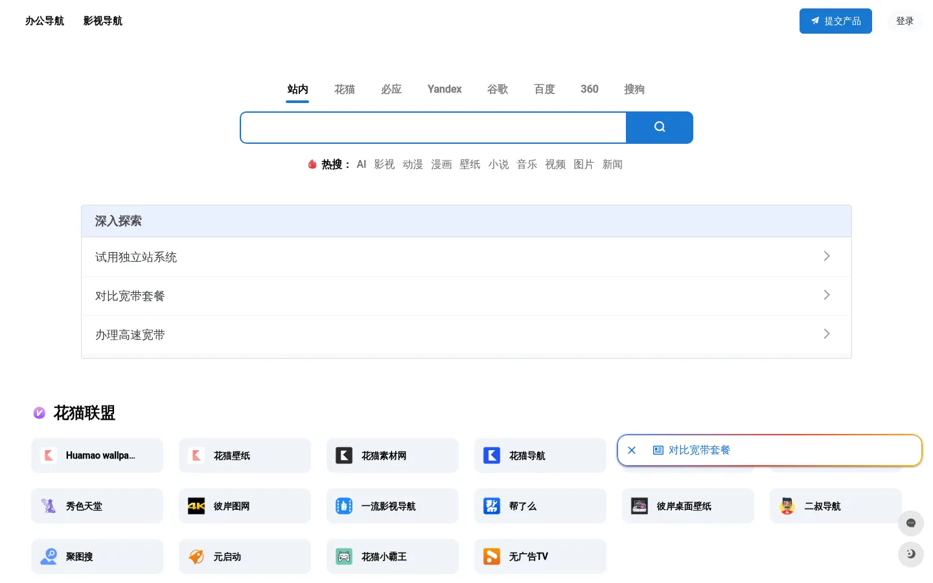Select the 站内 search tab

coord(297,89)
